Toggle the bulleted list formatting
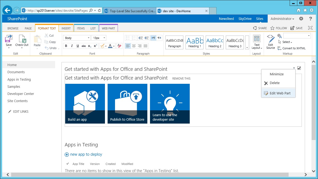Screen dimensions: 318x179 coord(128,38)
